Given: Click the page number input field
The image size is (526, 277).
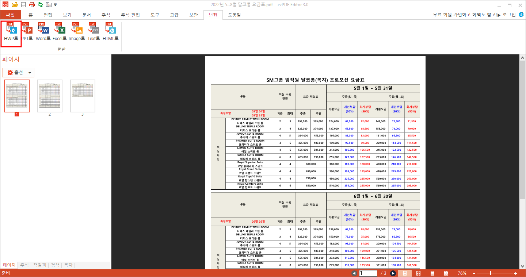Looking at the screenshot, I should pos(368,273).
